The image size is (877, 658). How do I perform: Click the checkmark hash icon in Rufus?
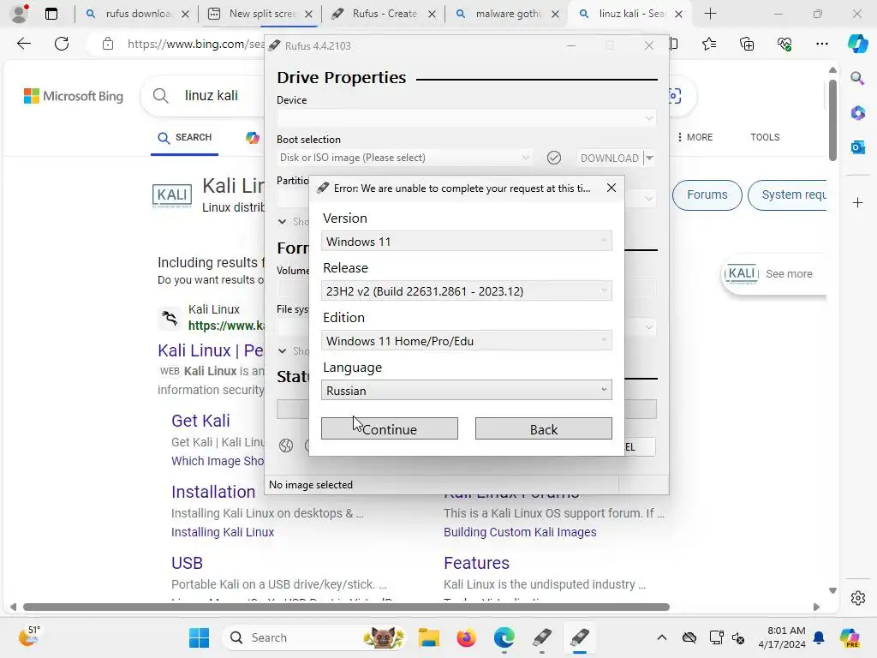(554, 158)
